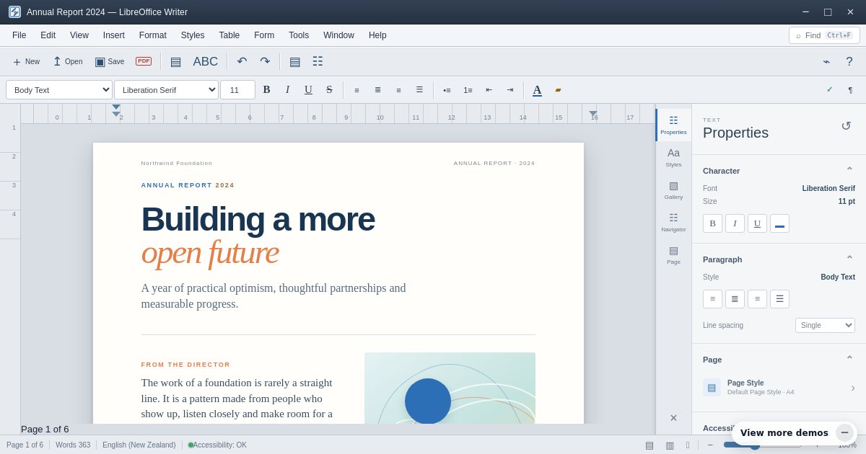Screen dimensions: 866x454
Task: Click the lightning icon beside Help
Action: [x=826, y=61]
